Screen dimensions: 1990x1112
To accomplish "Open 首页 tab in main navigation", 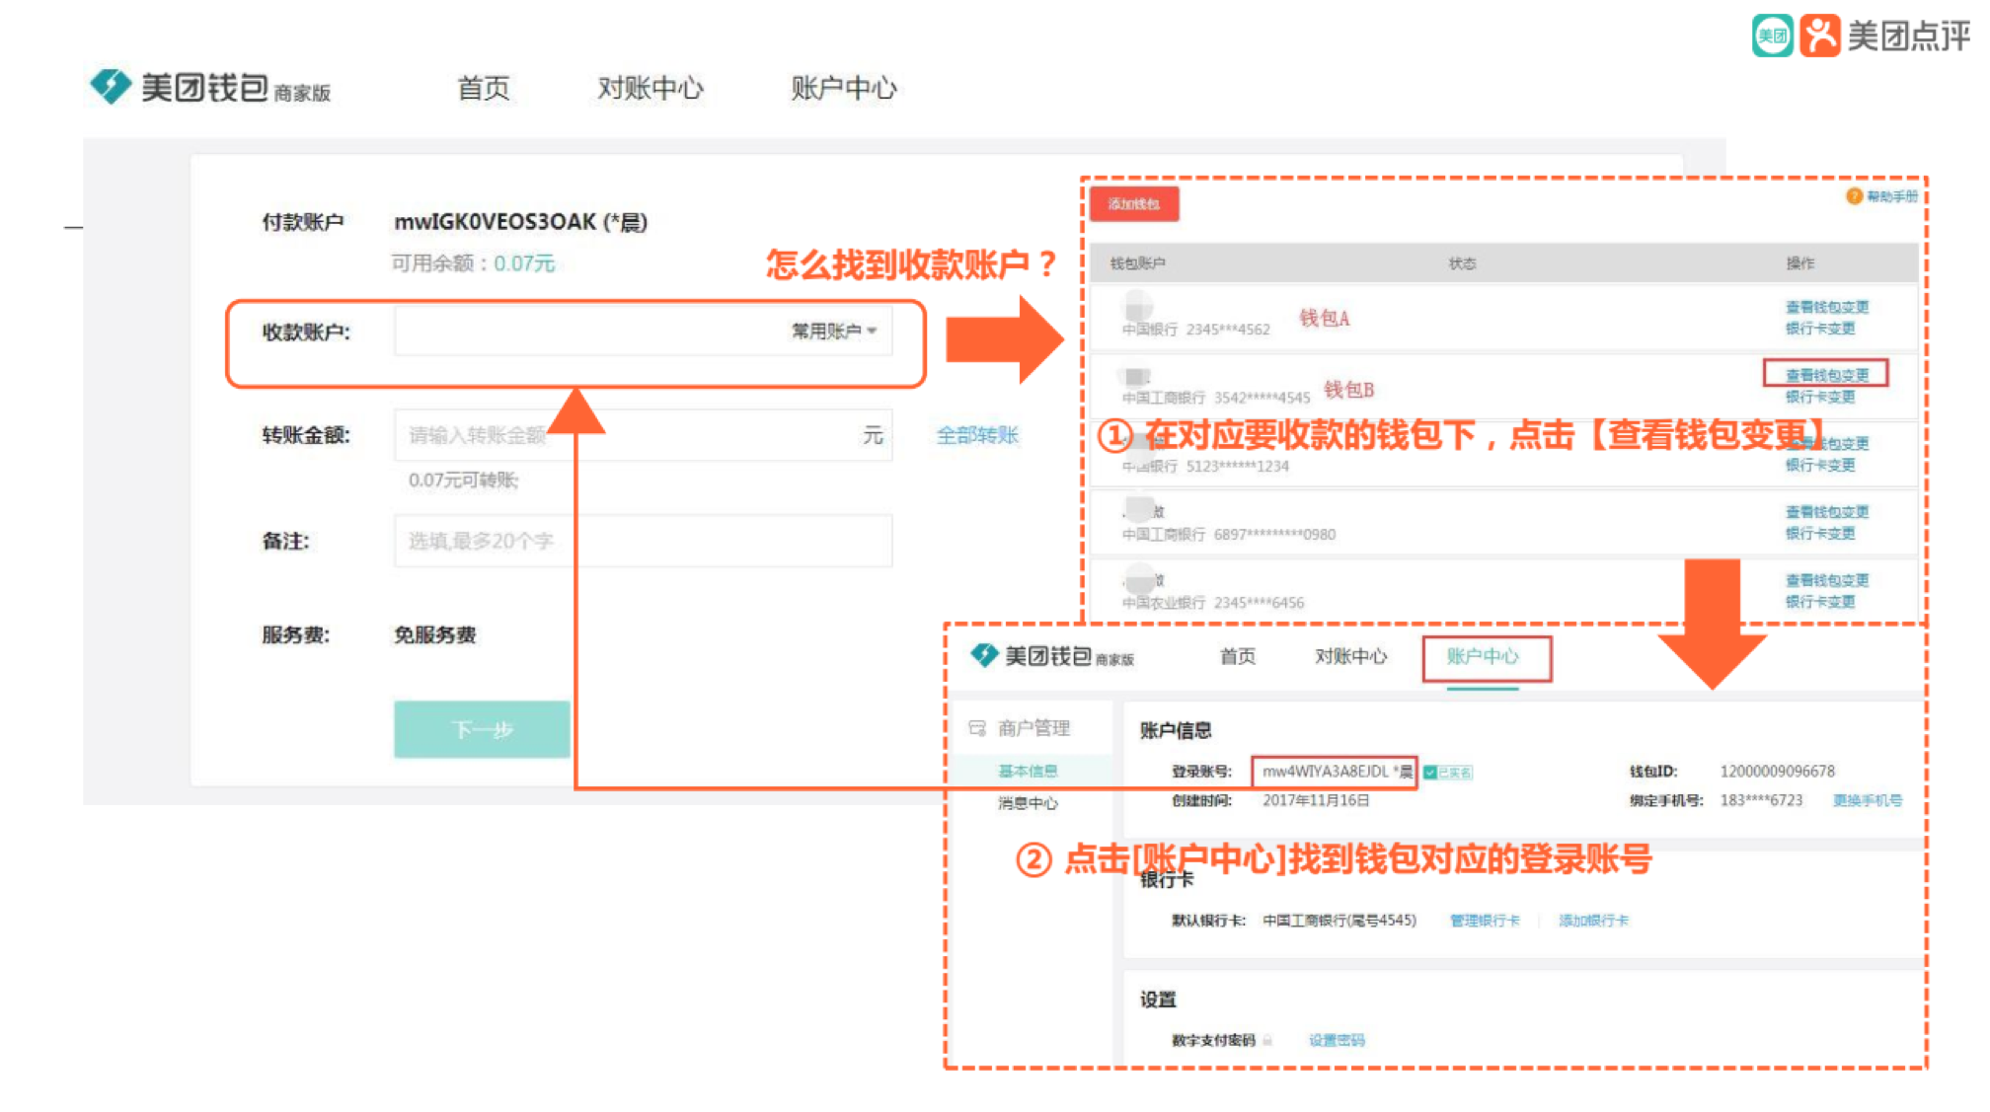I will click(484, 88).
